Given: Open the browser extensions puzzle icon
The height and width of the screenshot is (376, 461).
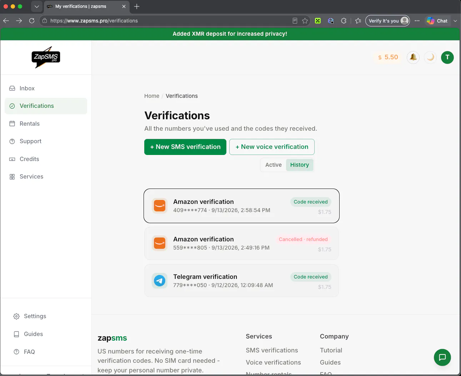Looking at the screenshot, I should tap(344, 21).
